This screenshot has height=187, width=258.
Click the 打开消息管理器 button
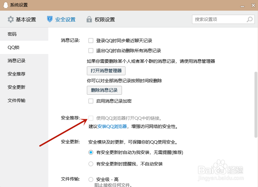106,71
